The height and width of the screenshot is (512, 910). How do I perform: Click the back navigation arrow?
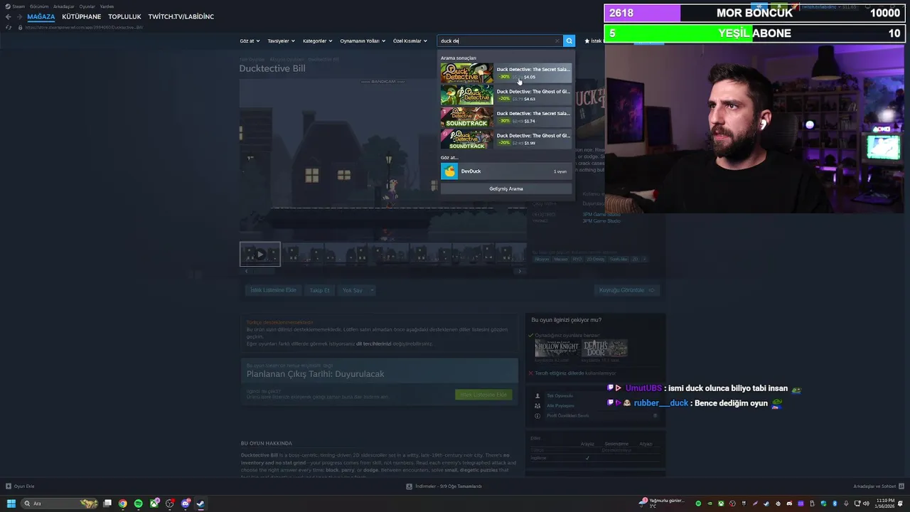(8, 16)
